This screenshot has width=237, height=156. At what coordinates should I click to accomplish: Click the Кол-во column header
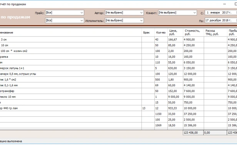click(161, 33)
